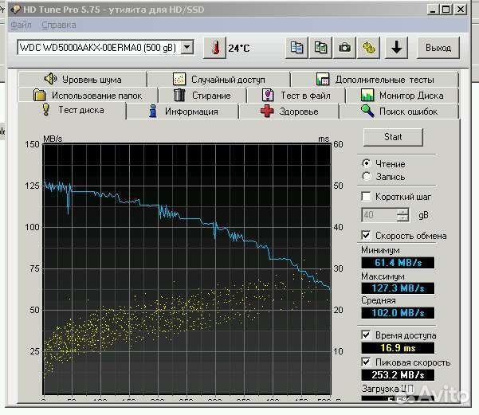This screenshot has width=479, height=415.
Task: Save screenshot with camera icon
Action: click(344, 48)
